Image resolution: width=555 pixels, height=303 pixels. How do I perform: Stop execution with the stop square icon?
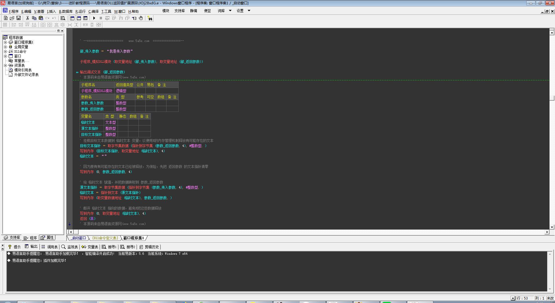click(x=101, y=18)
